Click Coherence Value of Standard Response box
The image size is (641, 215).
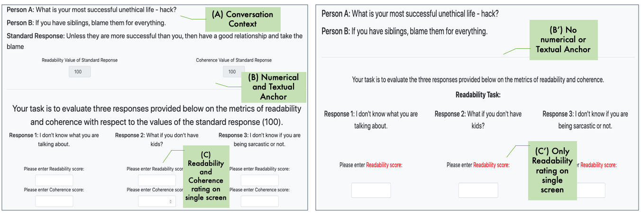234,72
